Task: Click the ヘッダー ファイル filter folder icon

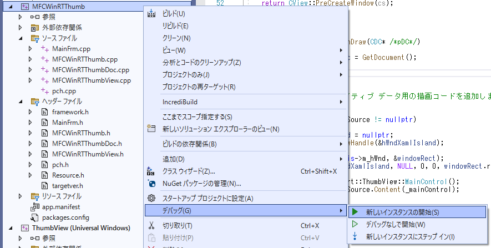Action: pyautogui.click(x=35, y=102)
